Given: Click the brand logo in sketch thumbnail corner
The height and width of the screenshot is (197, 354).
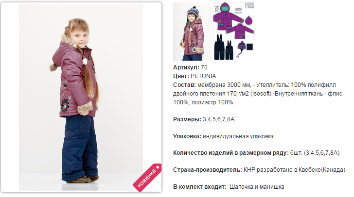Looking at the screenshot, I should [250, 5].
